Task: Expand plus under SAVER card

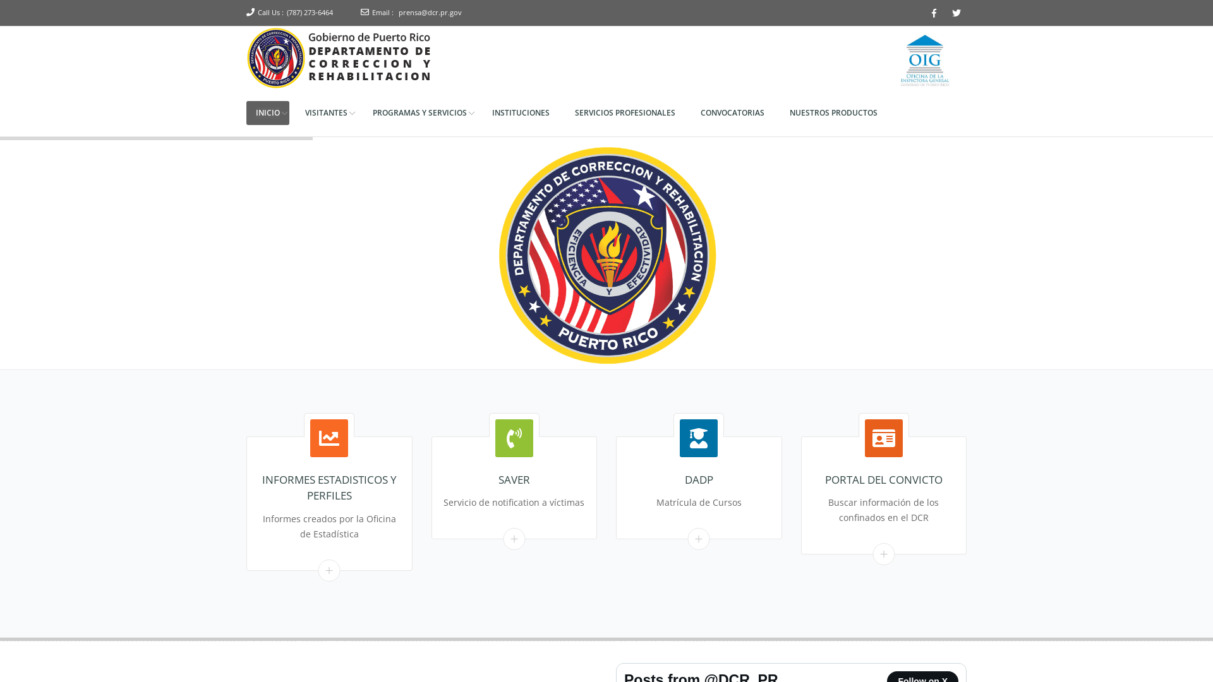Action: pos(514,539)
